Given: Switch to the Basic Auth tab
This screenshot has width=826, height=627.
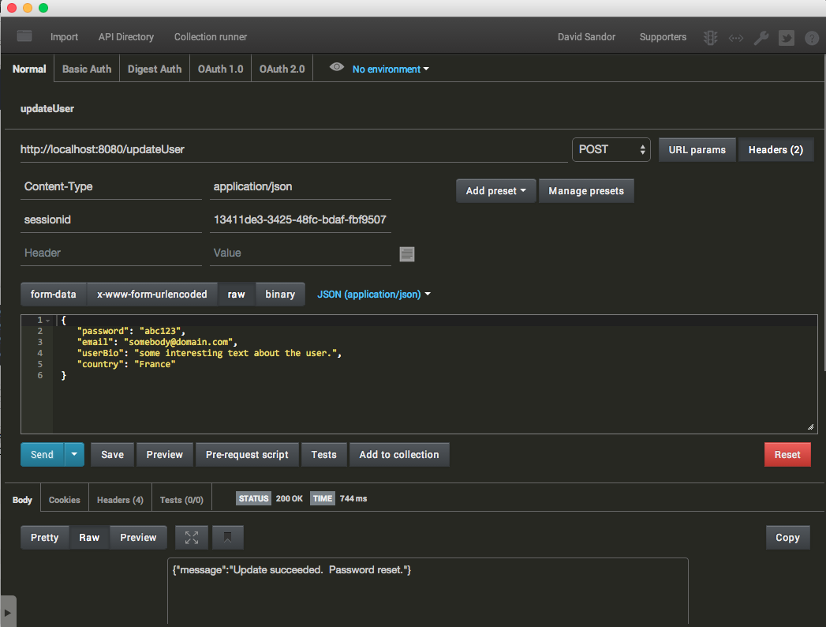Looking at the screenshot, I should coord(87,69).
